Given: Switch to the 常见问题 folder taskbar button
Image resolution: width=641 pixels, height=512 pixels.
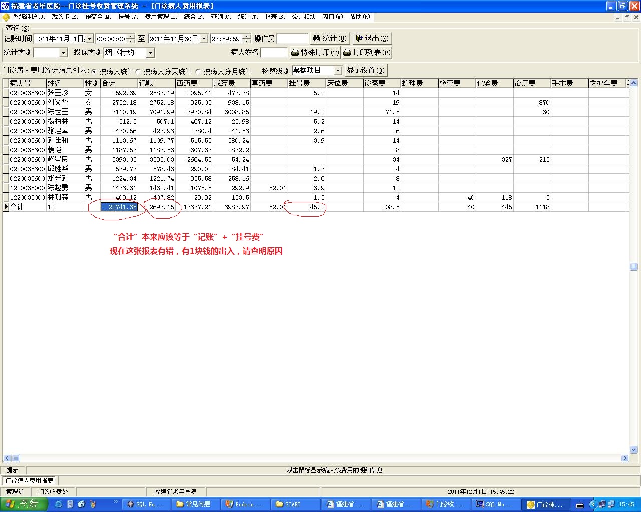Looking at the screenshot, I should 197,504.
